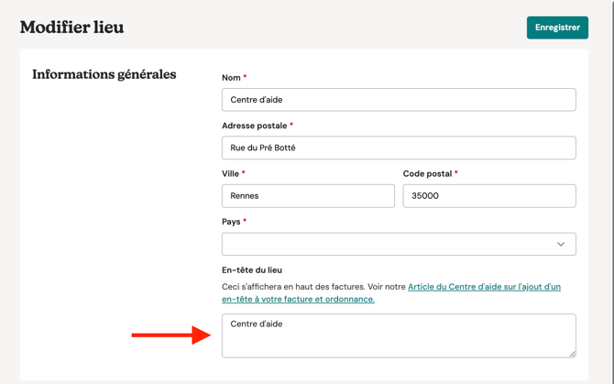This screenshot has width=614, height=384.
Task: Click the chevron arrow in Pays selector
Action: pyautogui.click(x=561, y=245)
